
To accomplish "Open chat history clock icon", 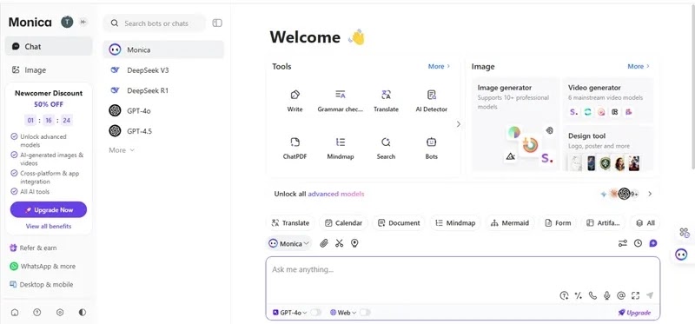I will [x=638, y=243].
